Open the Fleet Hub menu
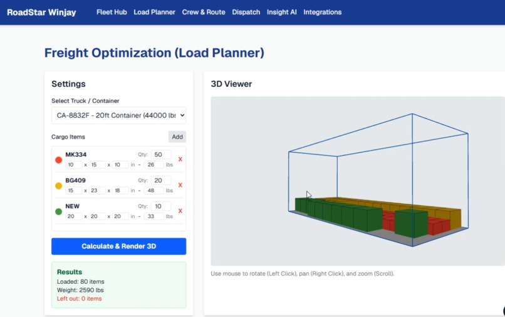 (x=112, y=13)
